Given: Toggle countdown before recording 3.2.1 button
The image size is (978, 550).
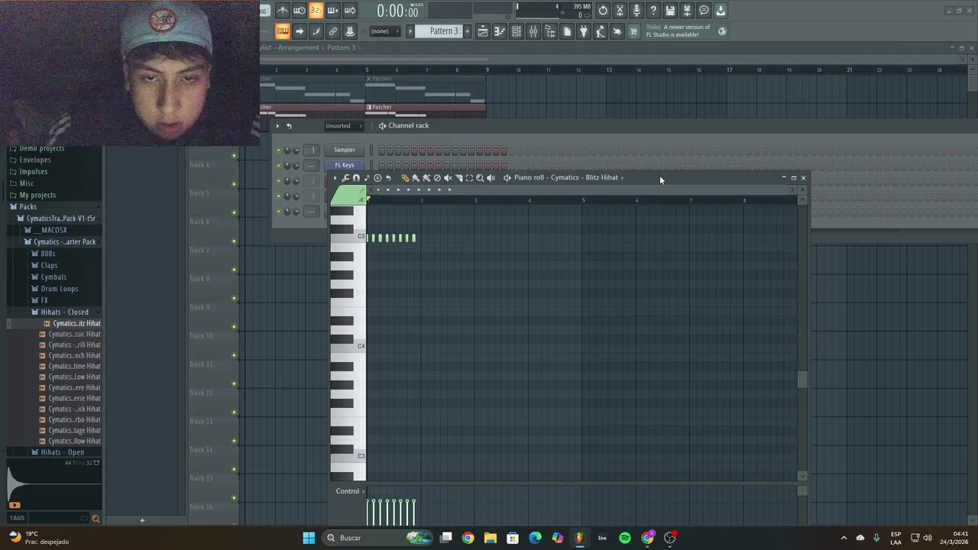Looking at the screenshot, I should 316,11.
